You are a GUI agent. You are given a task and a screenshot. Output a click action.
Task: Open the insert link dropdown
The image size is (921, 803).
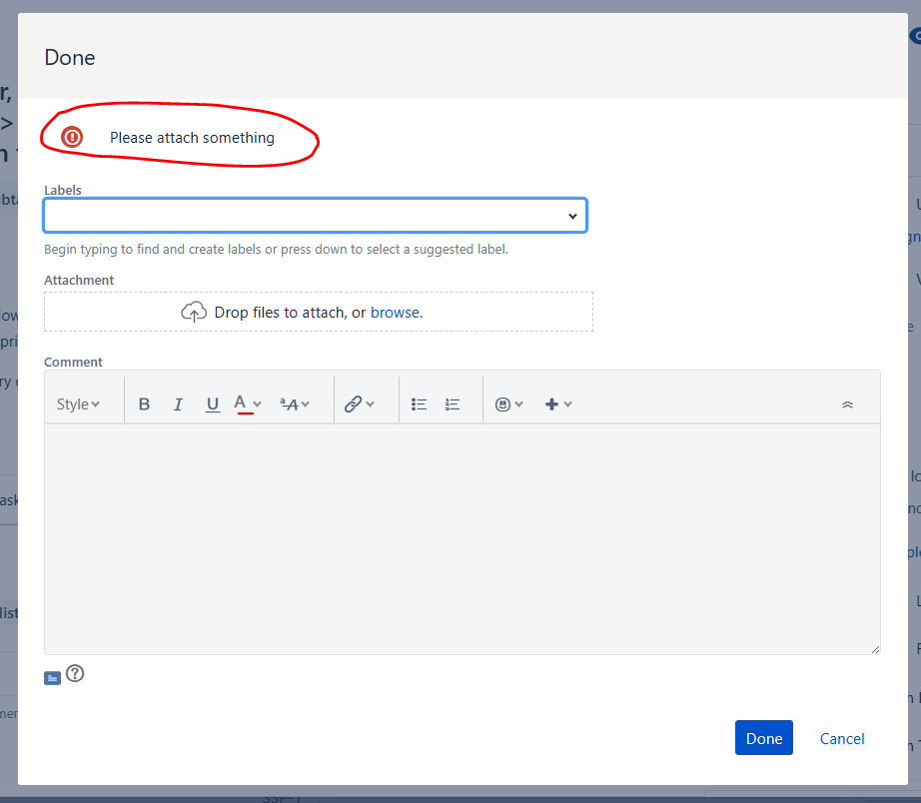point(359,404)
